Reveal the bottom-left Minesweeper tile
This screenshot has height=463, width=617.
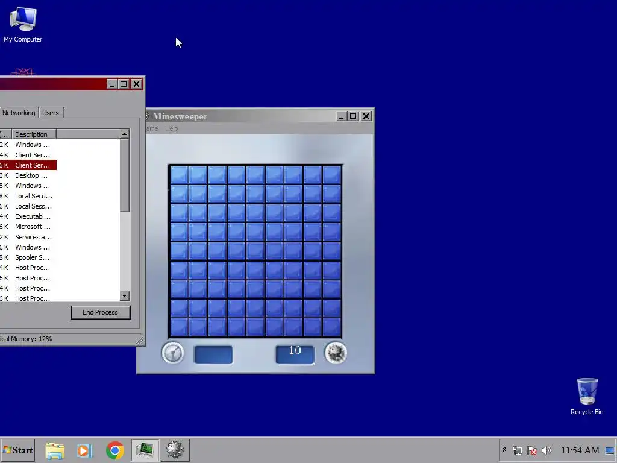tap(179, 327)
